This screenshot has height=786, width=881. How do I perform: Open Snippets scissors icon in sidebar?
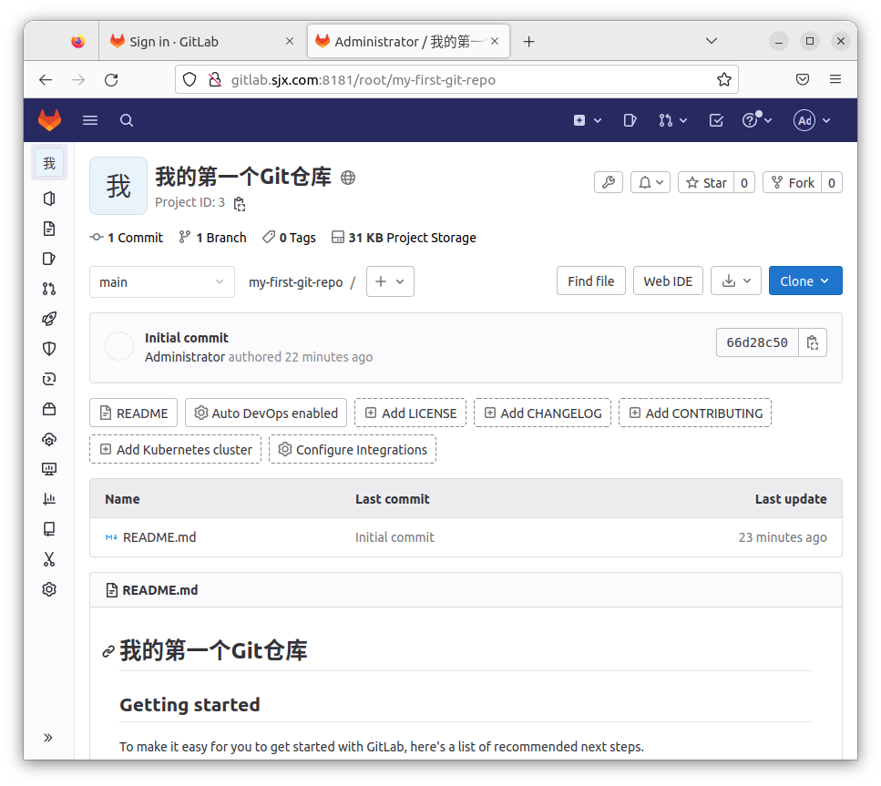pos(49,559)
